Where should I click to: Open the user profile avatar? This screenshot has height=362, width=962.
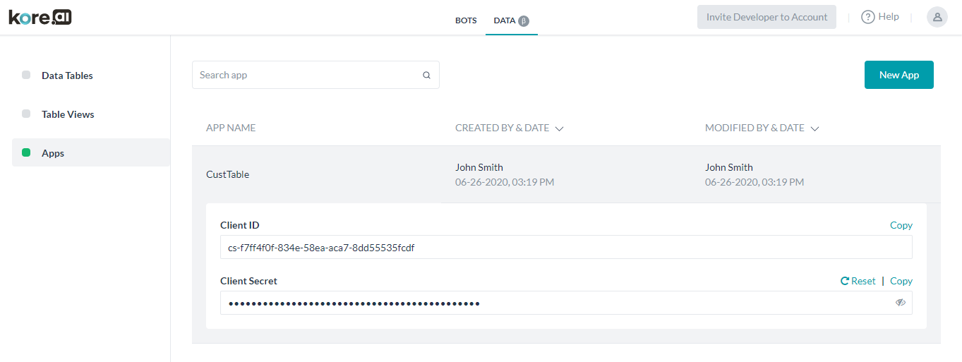(937, 17)
